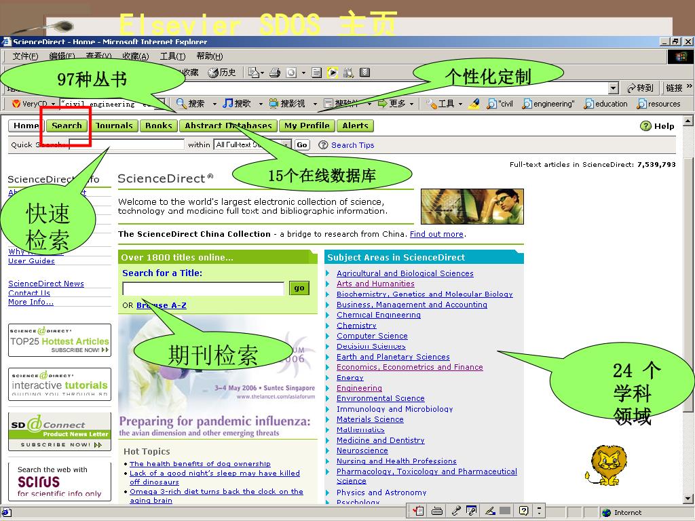The image size is (695, 521).
Task: Open the address bar dropdown arrow
Action: click(613, 88)
